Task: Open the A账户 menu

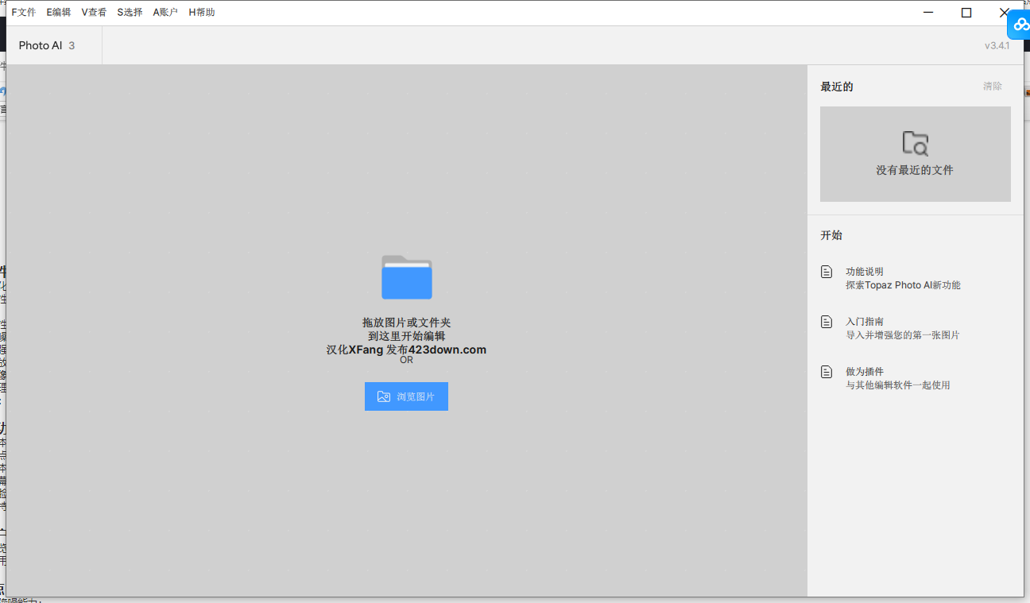Action: [165, 12]
